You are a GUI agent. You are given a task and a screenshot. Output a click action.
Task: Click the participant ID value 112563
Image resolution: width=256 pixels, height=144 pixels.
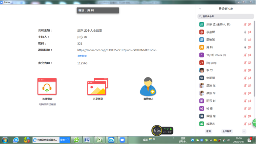82,63
